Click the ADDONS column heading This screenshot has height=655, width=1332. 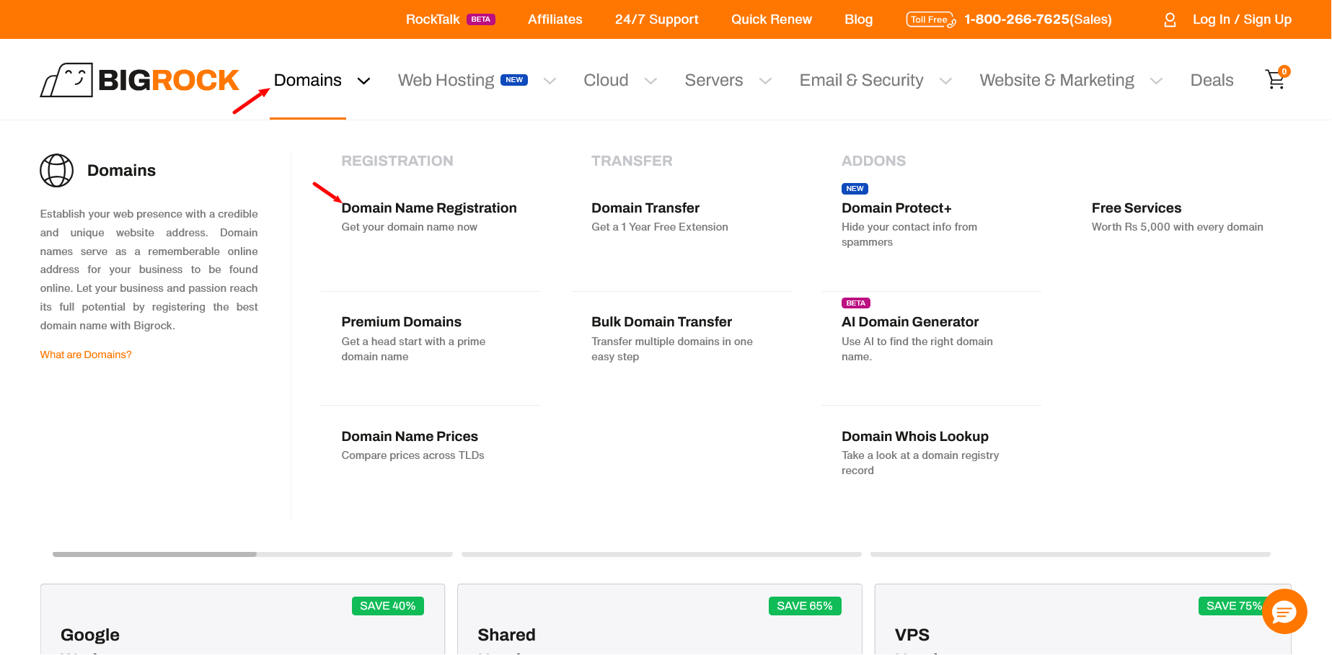point(873,161)
